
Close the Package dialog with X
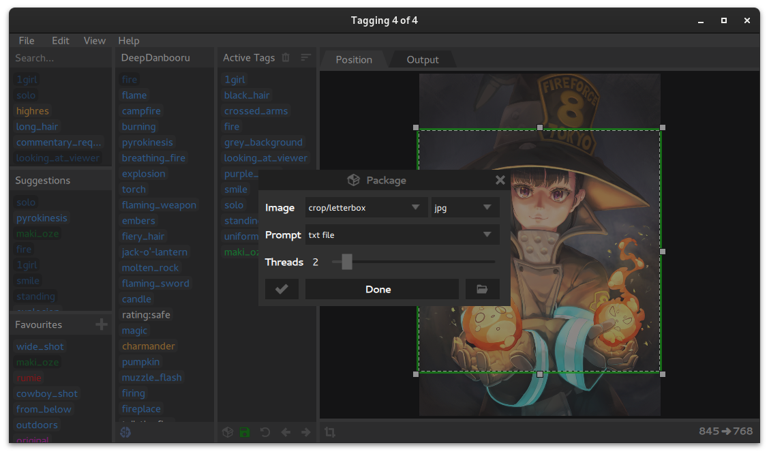pyautogui.click(x=500, y=180)
